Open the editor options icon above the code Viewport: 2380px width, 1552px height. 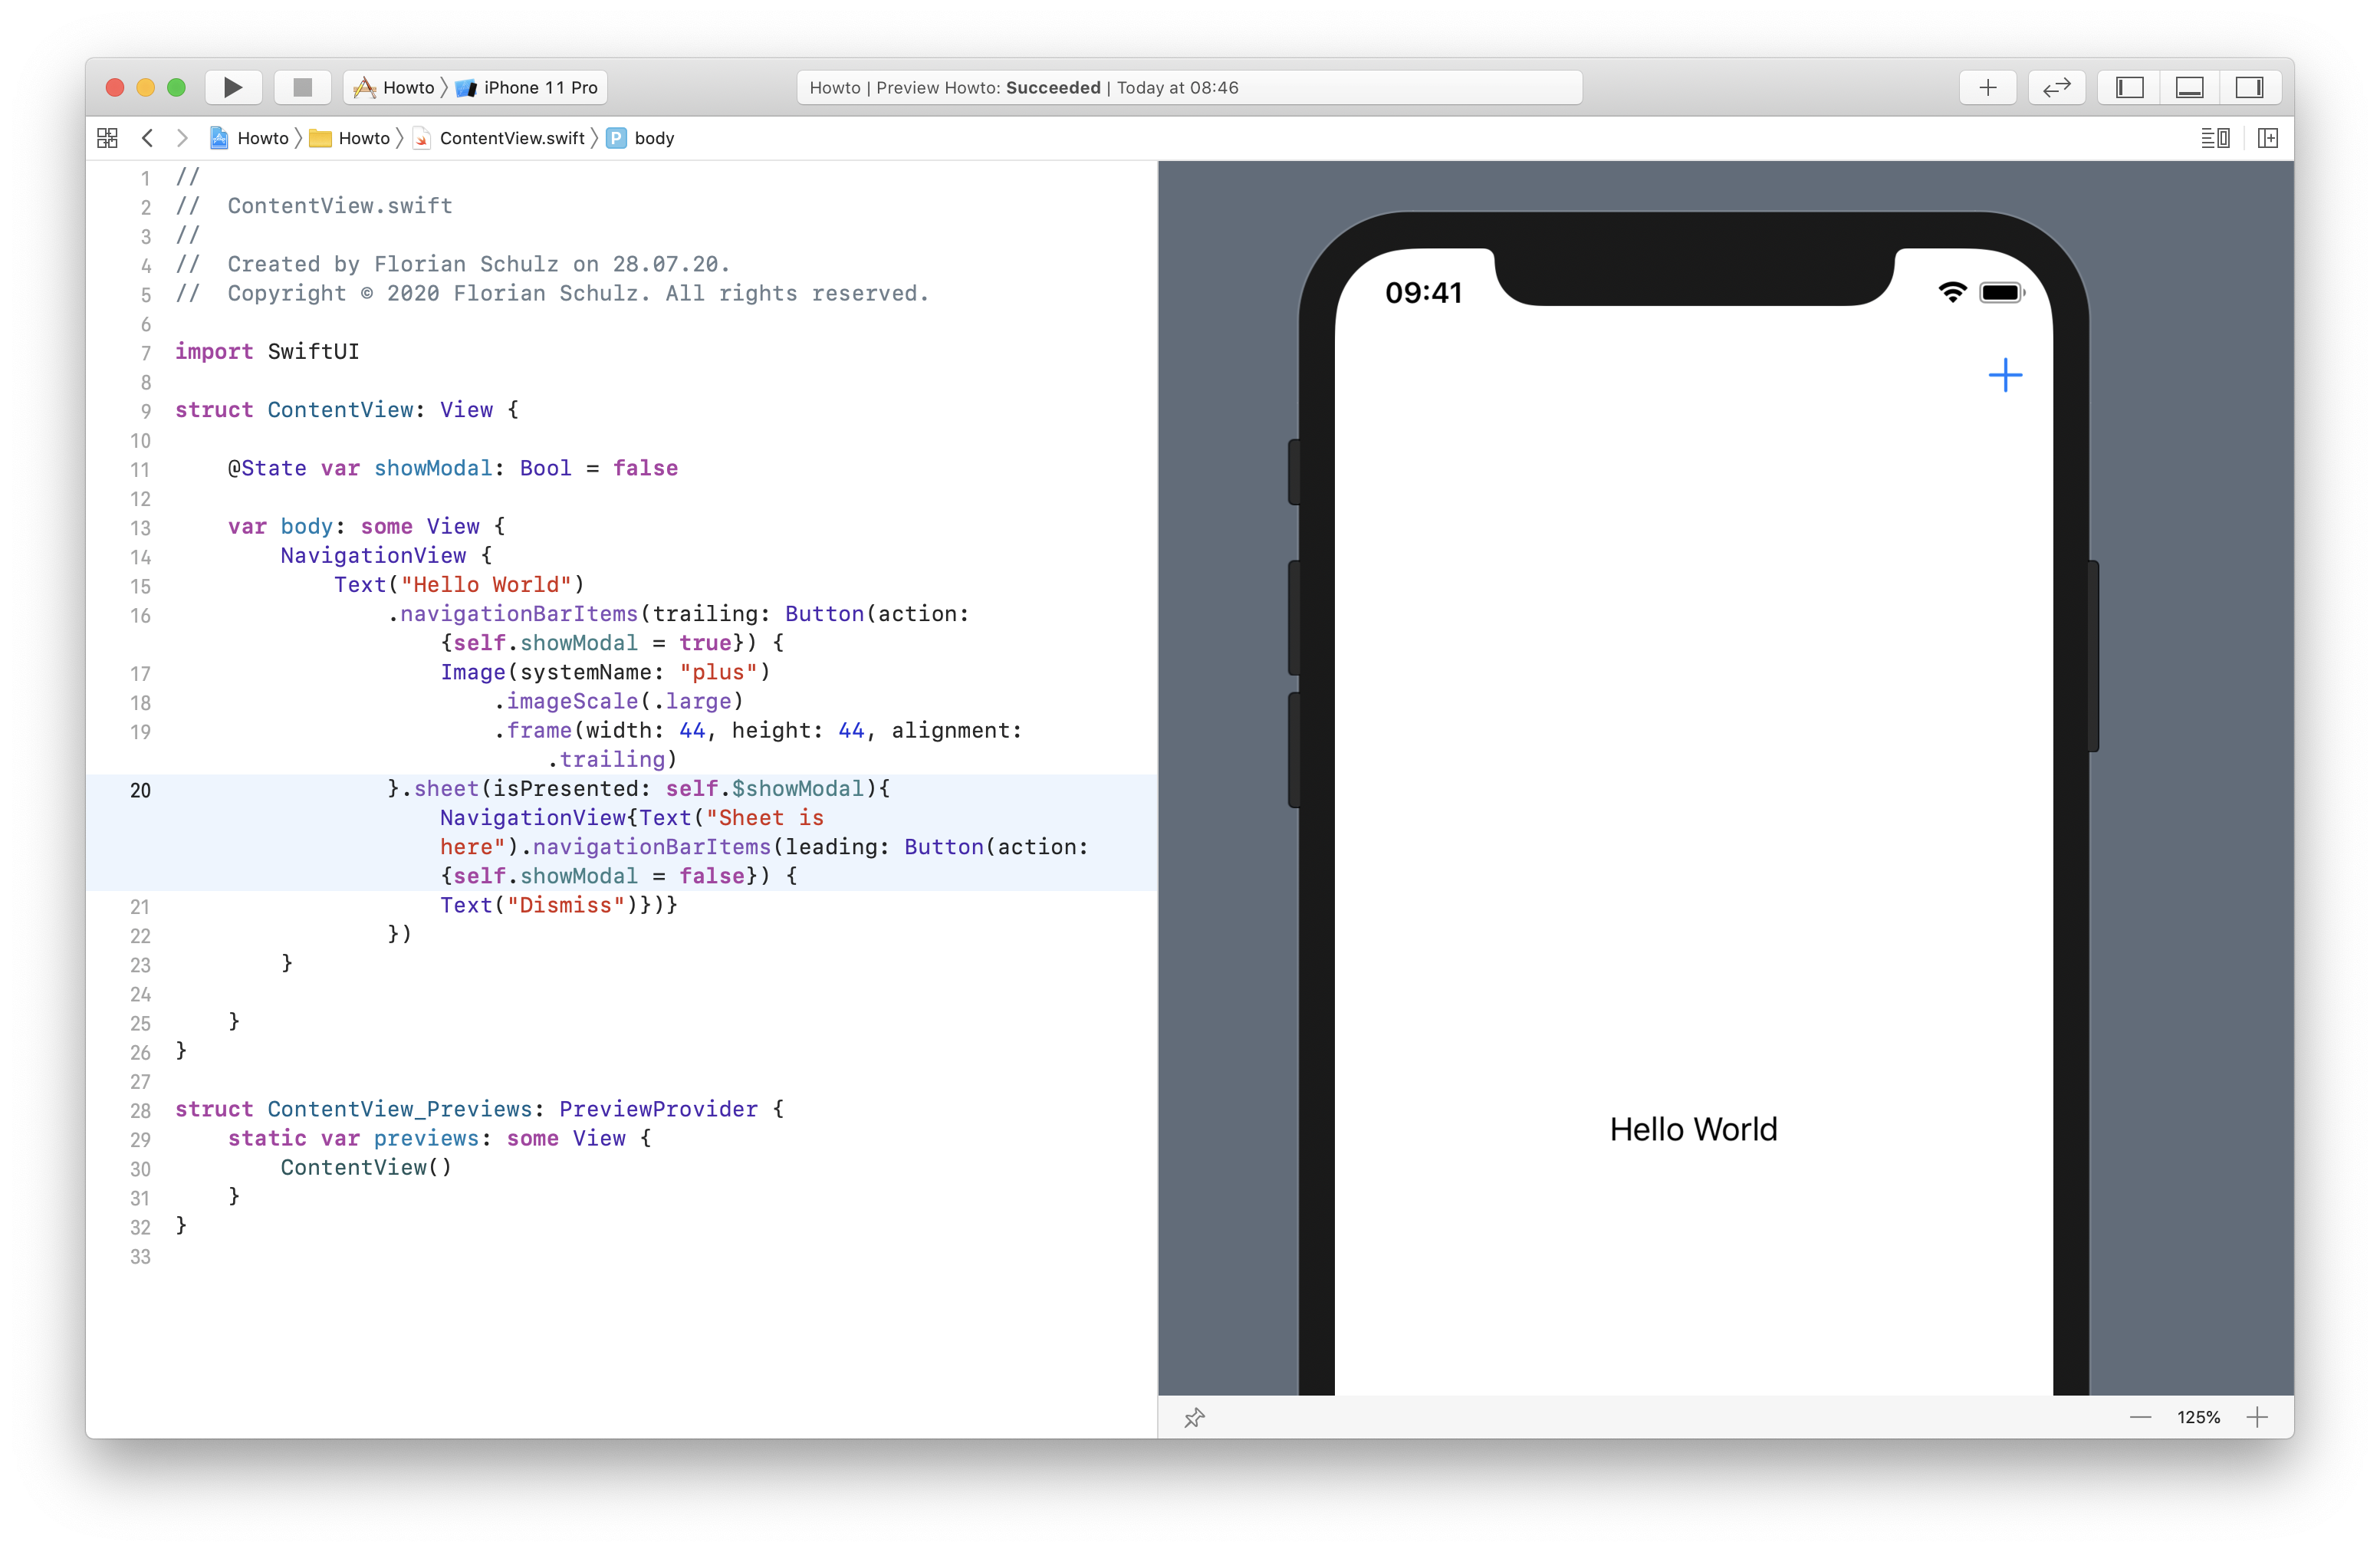point(2214,138)
